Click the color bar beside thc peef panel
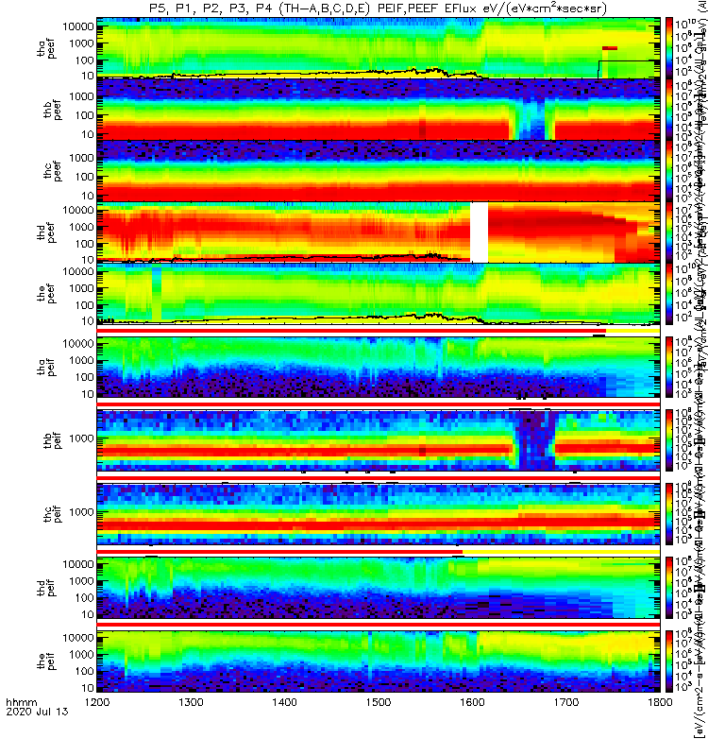This screenshot has height=756, width=708. 669,171
